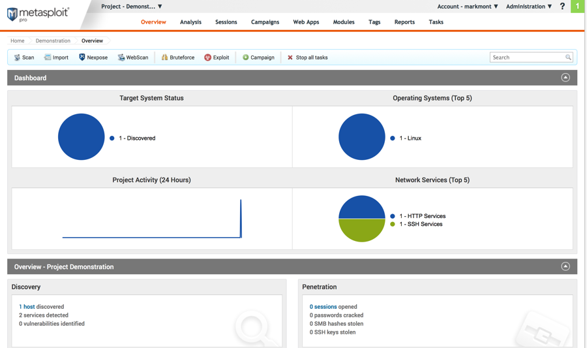Open the Project Demonst... dropdown

click(x=131, y=7)
